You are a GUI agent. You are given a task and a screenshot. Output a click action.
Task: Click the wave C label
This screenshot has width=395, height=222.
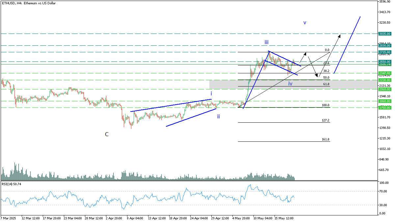click(x=107, y=134)
